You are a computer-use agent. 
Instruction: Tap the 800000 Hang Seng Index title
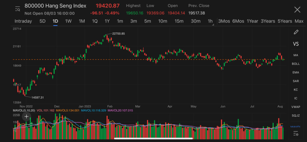click(x=55, y=6)
